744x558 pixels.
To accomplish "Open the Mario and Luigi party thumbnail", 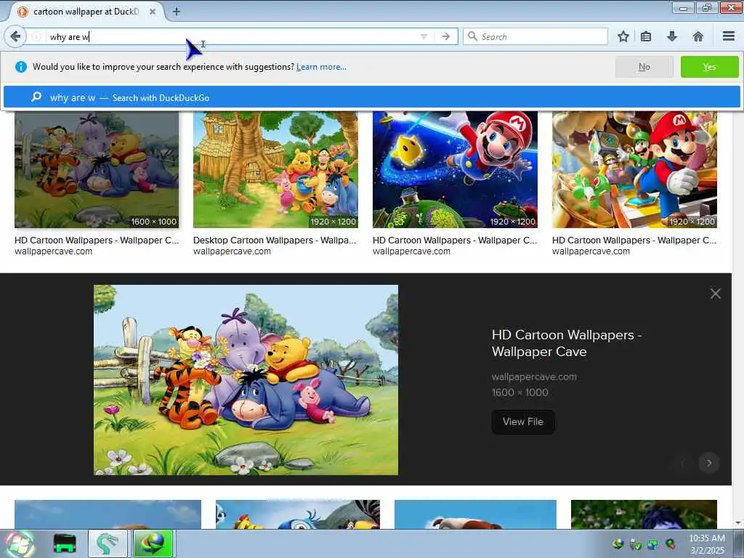I will click(634, 170).
